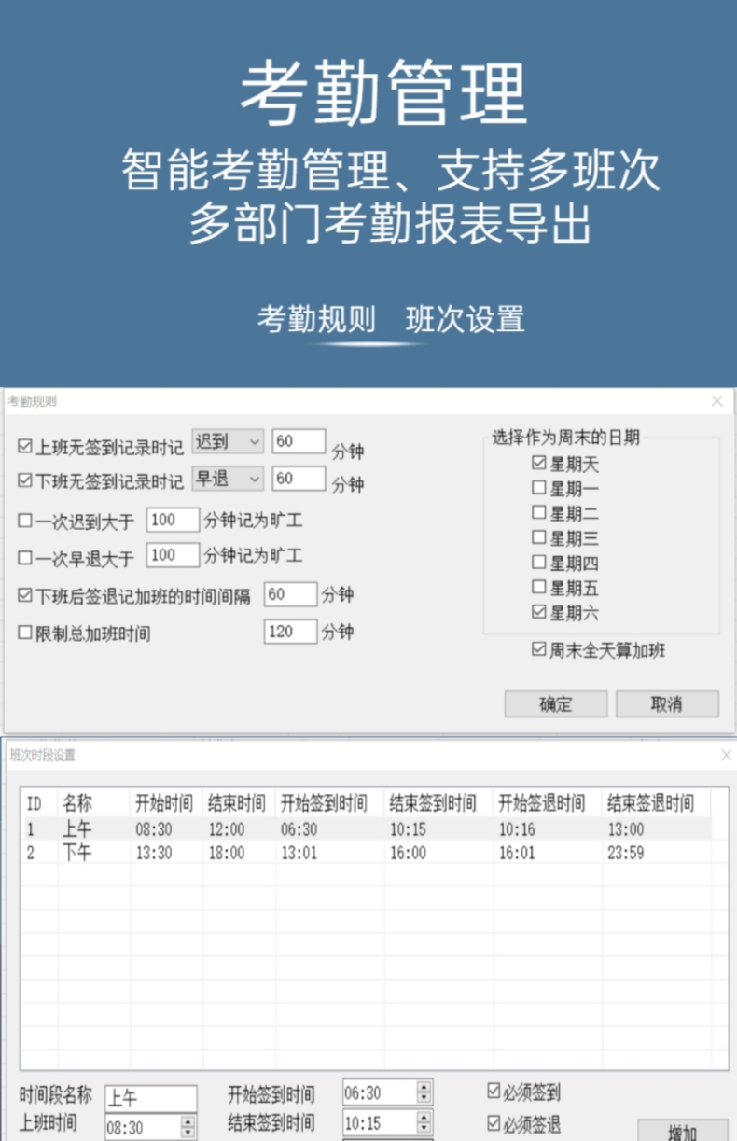This screenshot has width=737, height=1141.
Task: Click the 限制总加班时间 minutes field
Action: 290,632
